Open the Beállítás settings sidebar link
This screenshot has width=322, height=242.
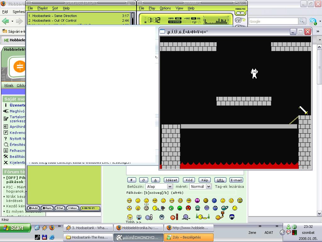(x=17, y=156)
